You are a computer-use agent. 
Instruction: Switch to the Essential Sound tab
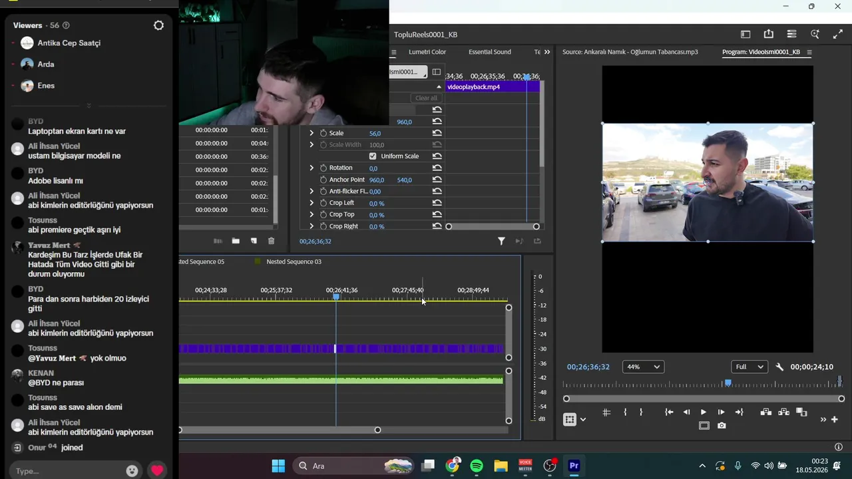click(x=490, y=52)
